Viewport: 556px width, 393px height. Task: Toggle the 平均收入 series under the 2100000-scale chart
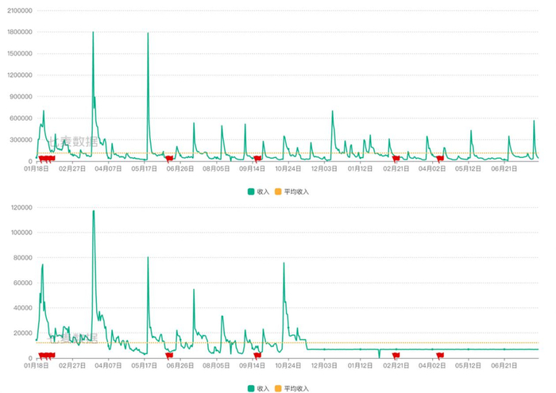(x=292, y=191)
